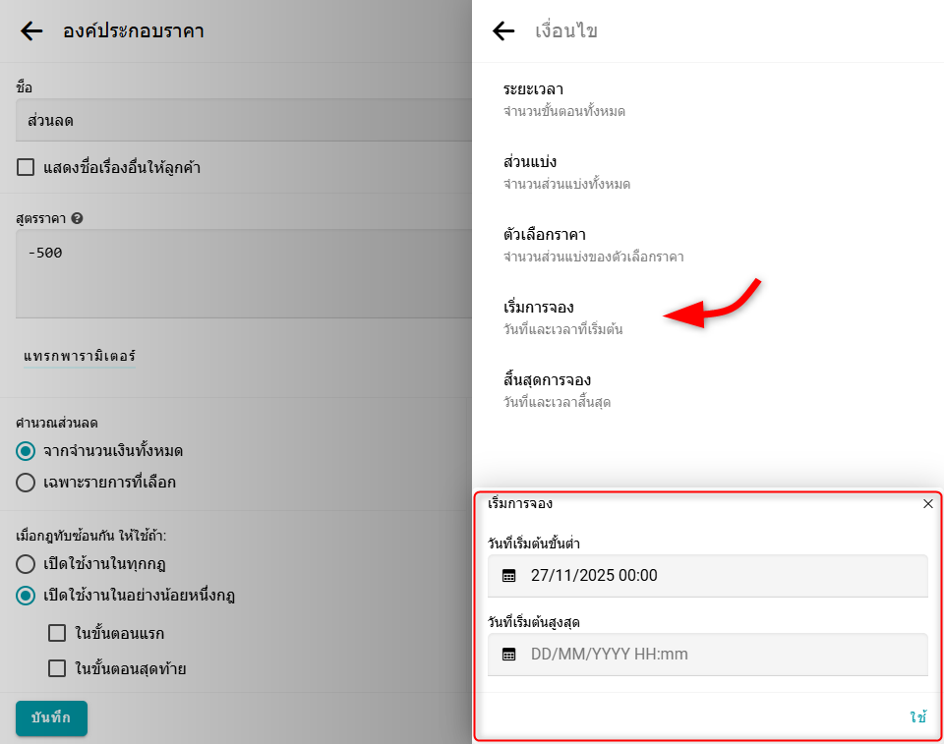Close the เริ่มการจอง dialog with X

pyautogui.click(x=927, y=504)
